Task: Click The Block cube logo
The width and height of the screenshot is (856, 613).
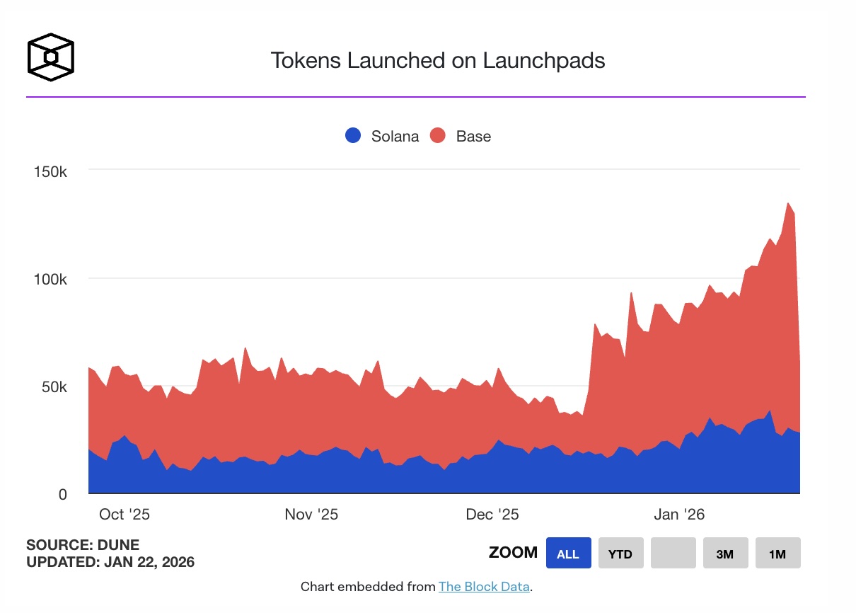Action: 50,56
